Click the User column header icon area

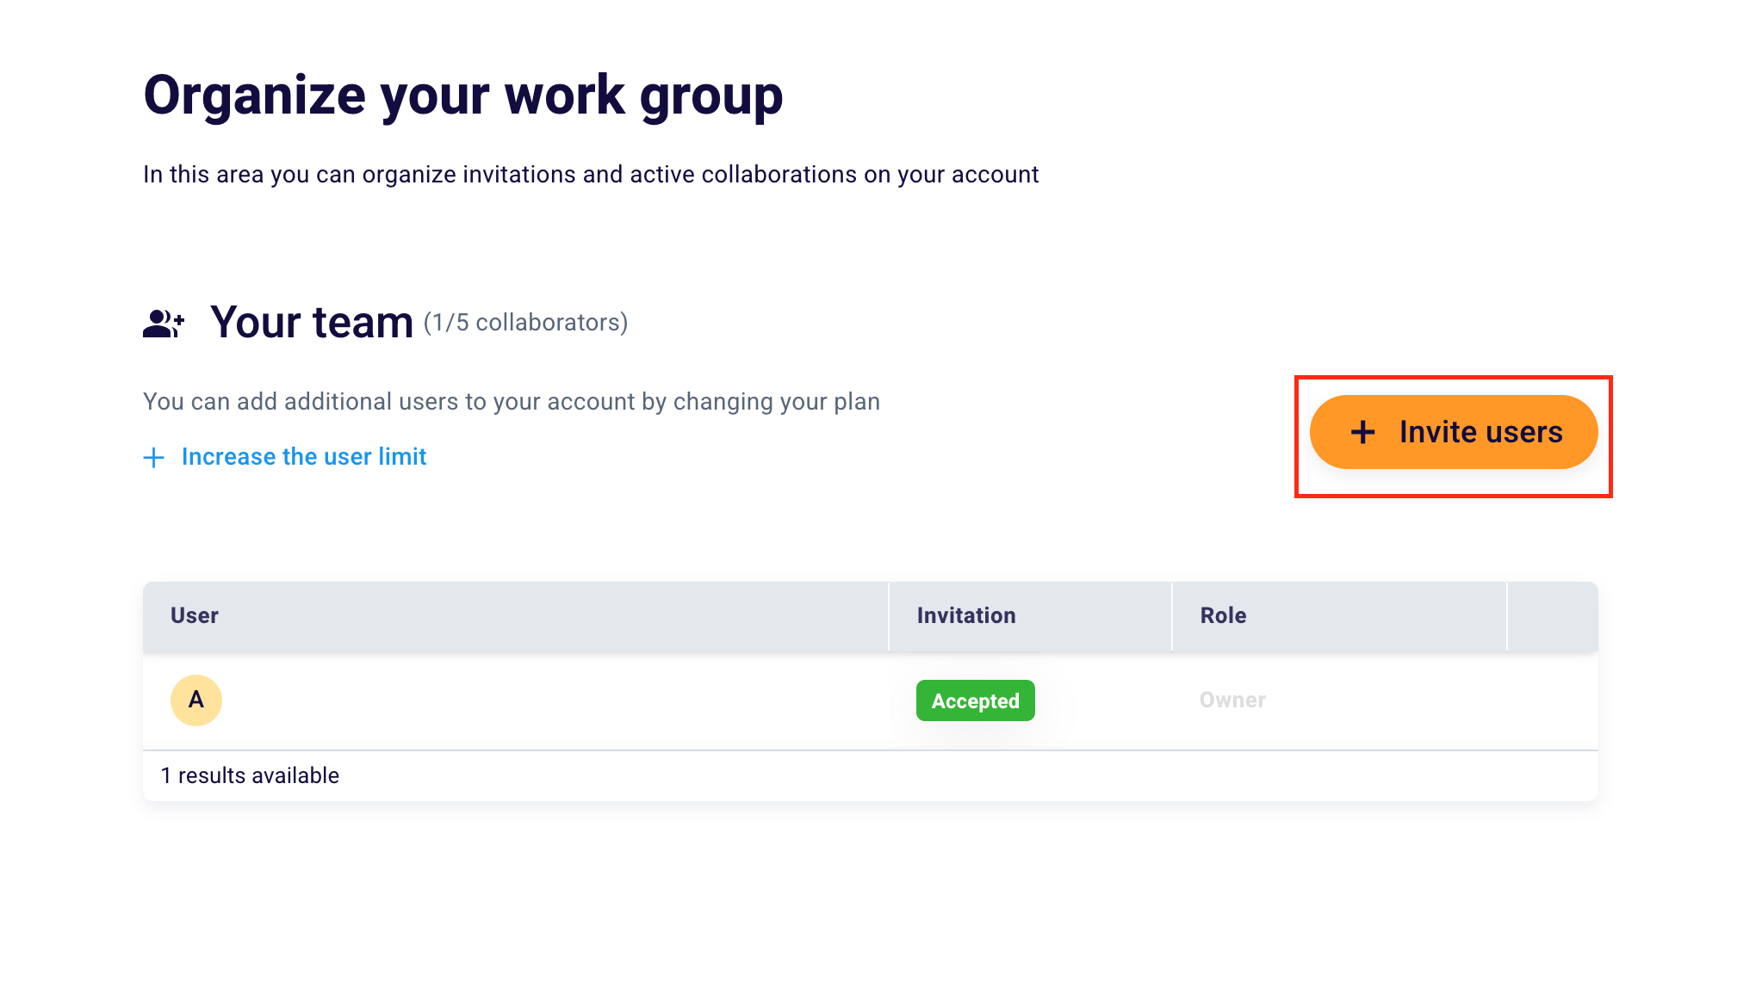click(195, 615)
